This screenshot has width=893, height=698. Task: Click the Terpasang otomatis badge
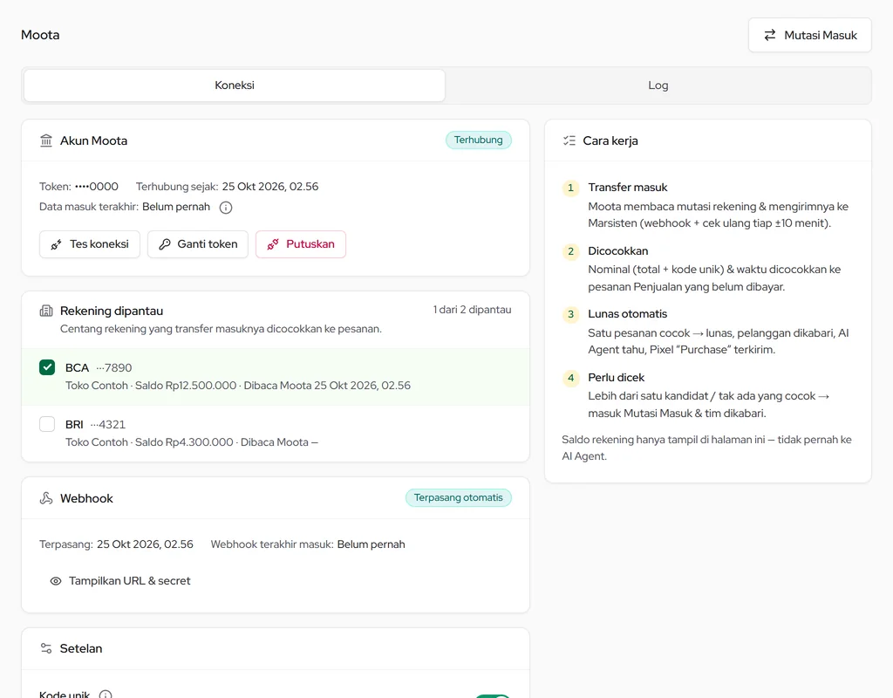459,498
